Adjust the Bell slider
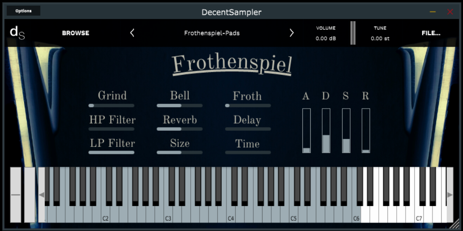Viewport: 463px width, 231px height. (180, 105)
